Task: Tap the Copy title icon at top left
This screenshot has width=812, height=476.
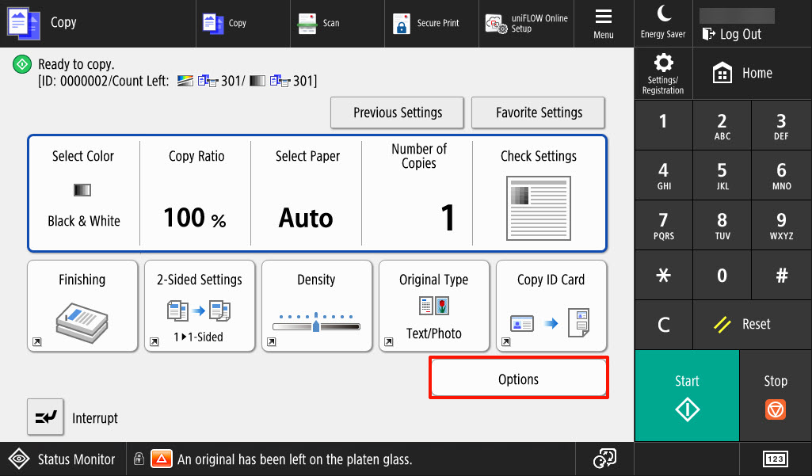Action: point(24,23)
